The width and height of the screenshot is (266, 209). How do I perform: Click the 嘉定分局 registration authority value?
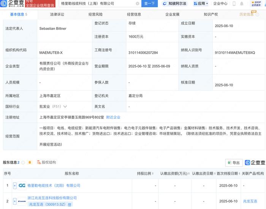135,96
